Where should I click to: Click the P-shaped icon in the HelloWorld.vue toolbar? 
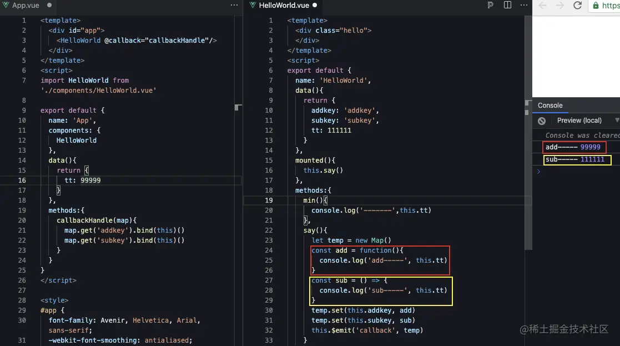tap(490, 5)
